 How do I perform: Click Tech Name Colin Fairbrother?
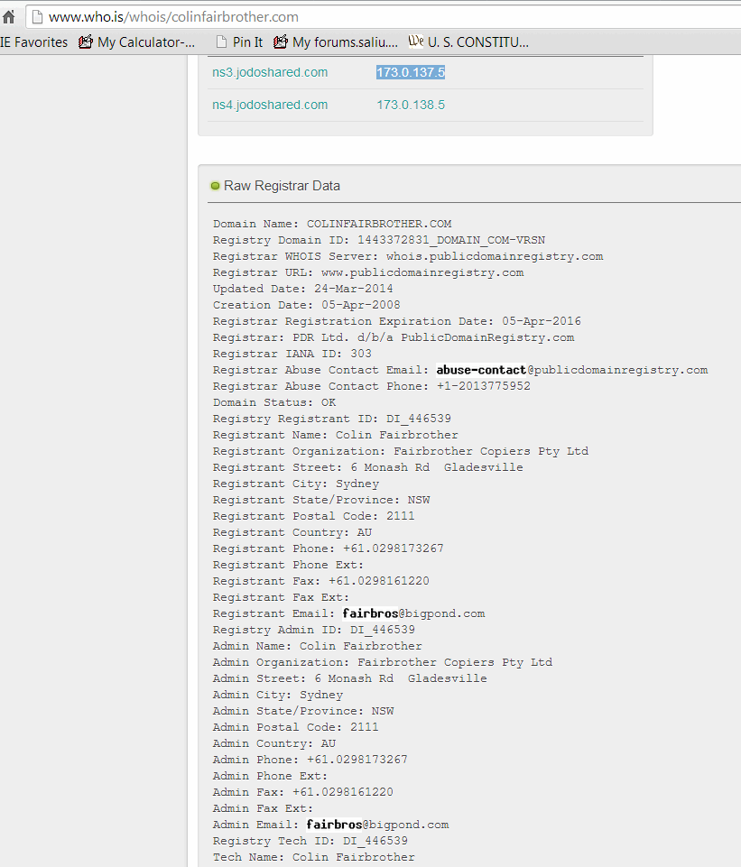314,857
